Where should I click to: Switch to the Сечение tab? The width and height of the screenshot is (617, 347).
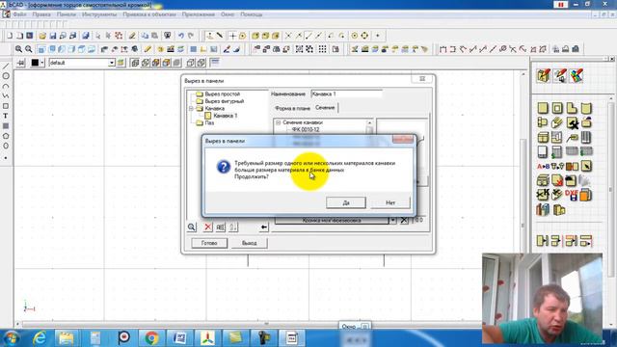click(x=325, y=107)
